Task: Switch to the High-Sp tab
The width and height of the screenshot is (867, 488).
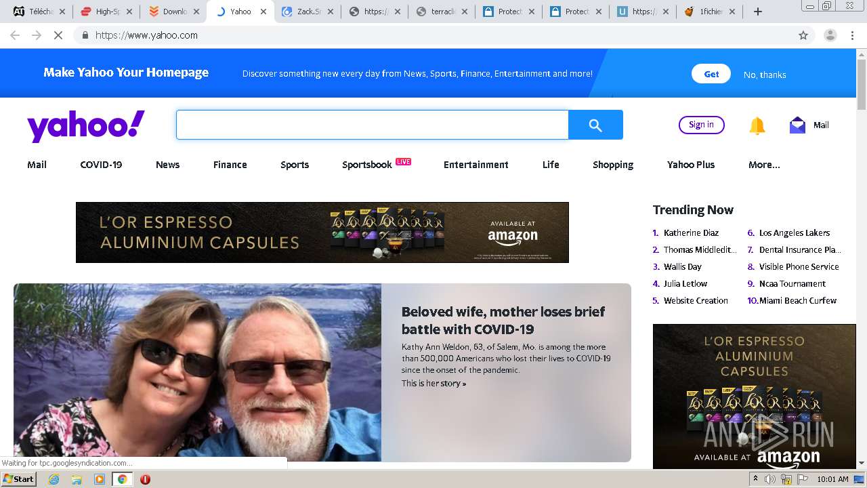Action: point(105,12)
